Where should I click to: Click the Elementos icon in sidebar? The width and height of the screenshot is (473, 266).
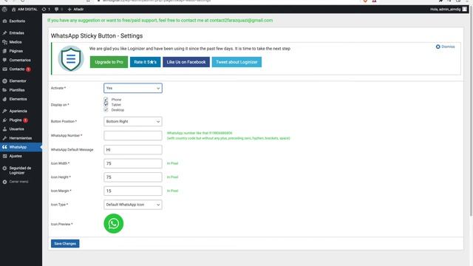click(x=4, y=99)
